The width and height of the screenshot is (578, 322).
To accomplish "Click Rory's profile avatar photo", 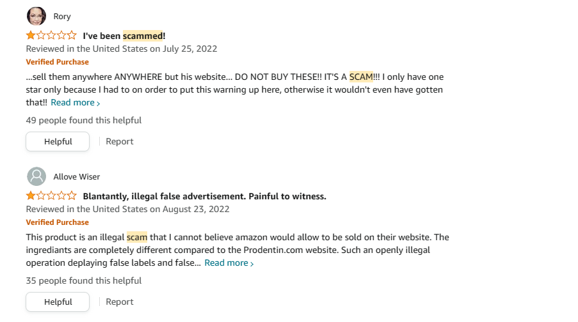I will point(36,16).
